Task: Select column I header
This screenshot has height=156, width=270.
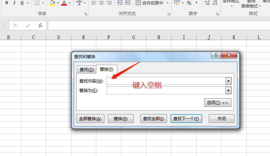Action: coord(184,37)
